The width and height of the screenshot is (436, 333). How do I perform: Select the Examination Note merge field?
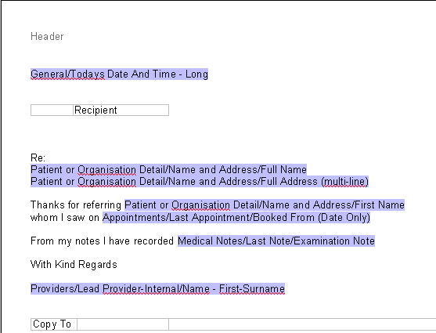(x=276, y=241)
